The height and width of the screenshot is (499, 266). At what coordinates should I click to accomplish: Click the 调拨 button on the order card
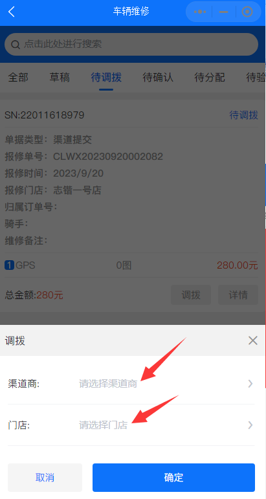click(191, 295)
